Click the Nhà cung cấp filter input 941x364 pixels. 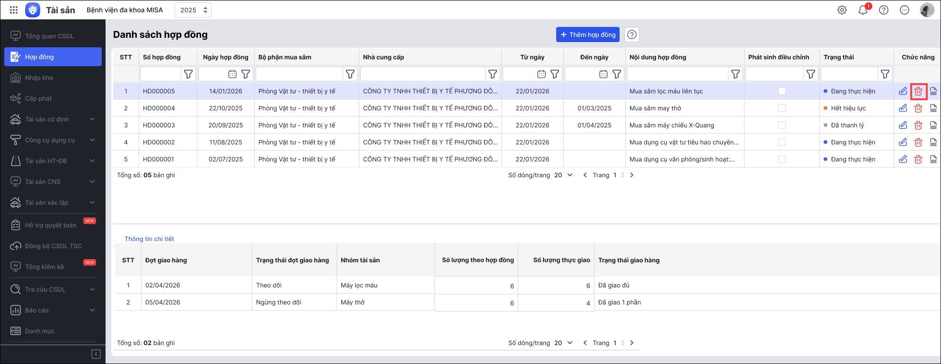point(423,74)
